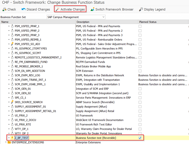Viewport: 189px width, 144px height.
Task: Enable planned status for UI_FRW_2
Action: (x=140, y=115)
